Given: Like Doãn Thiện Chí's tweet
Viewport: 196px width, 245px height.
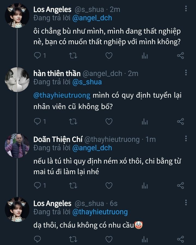Looking at the screenshot, I should click(x=109, y=186).
